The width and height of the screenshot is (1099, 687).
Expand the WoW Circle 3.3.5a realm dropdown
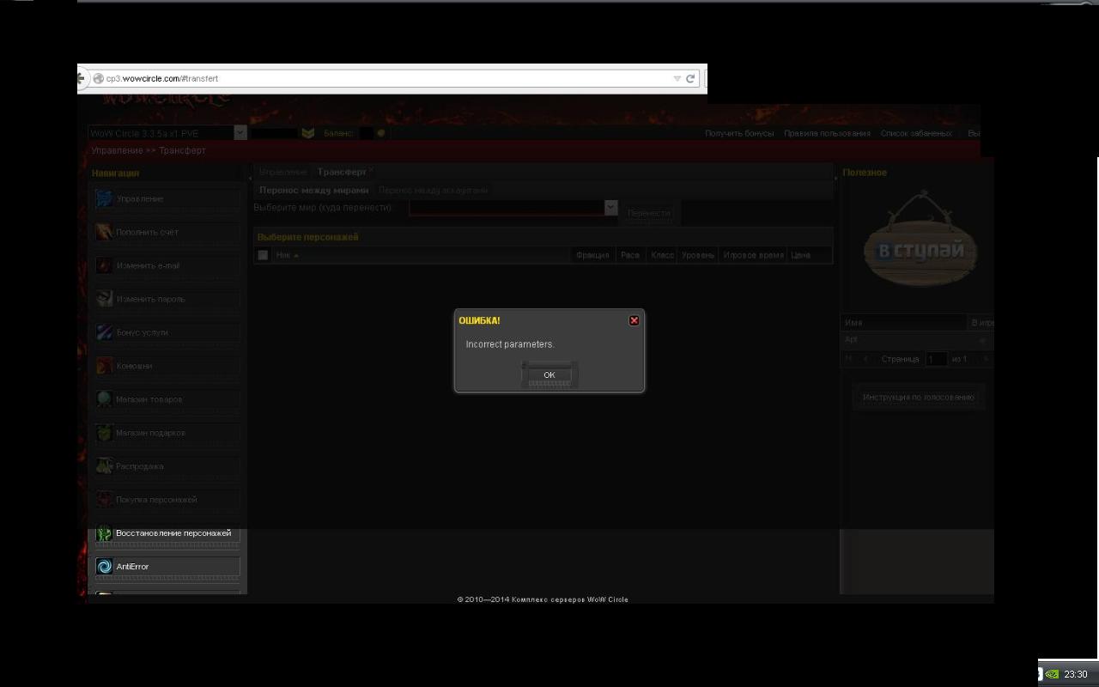point(240,133)
